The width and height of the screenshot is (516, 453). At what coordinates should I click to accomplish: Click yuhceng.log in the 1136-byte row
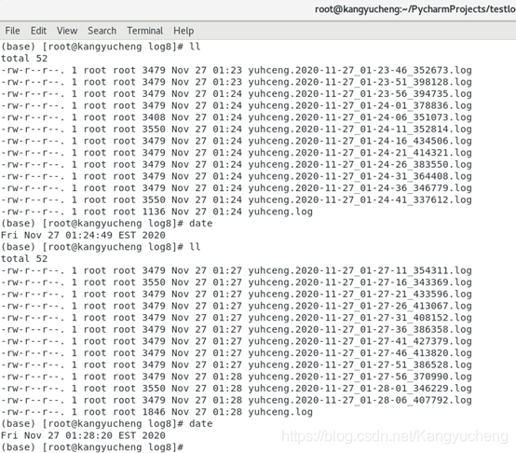pyautogui.click(x=280, y=212)
